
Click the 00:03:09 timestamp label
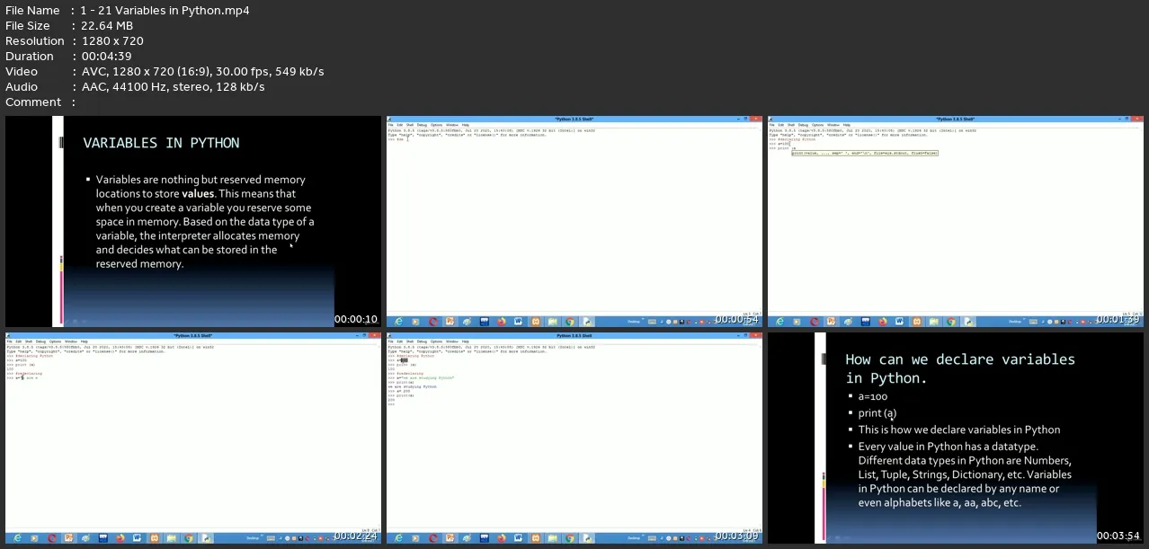pyautogui.click(x=737, y=536)
